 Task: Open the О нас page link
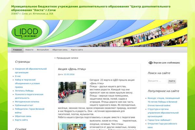(18, 76)
